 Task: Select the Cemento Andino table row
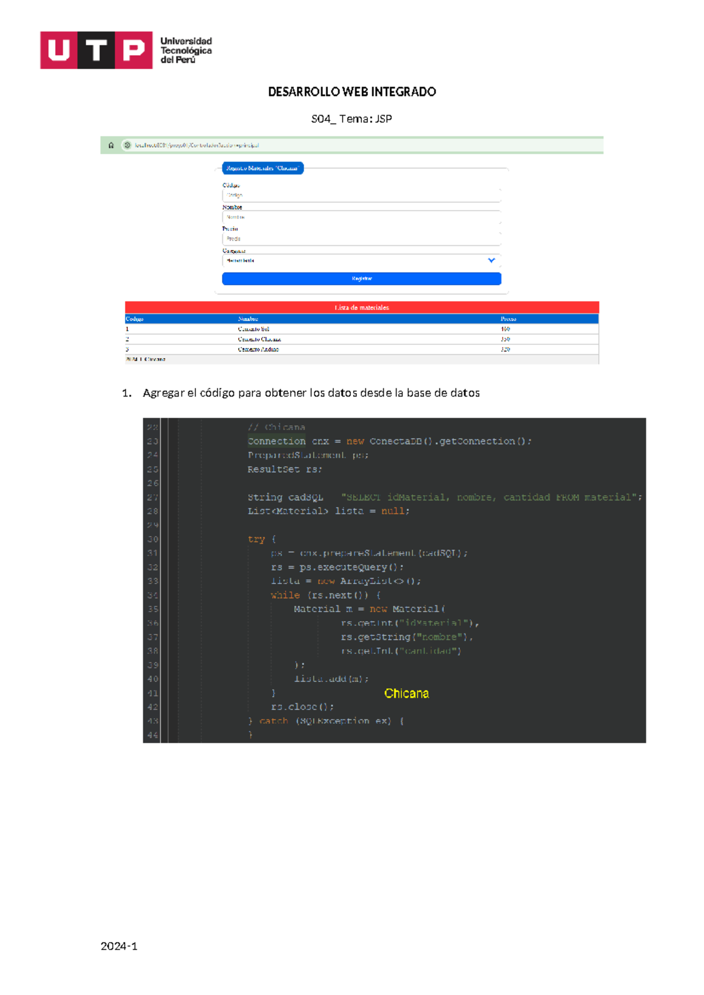(361, 349)
